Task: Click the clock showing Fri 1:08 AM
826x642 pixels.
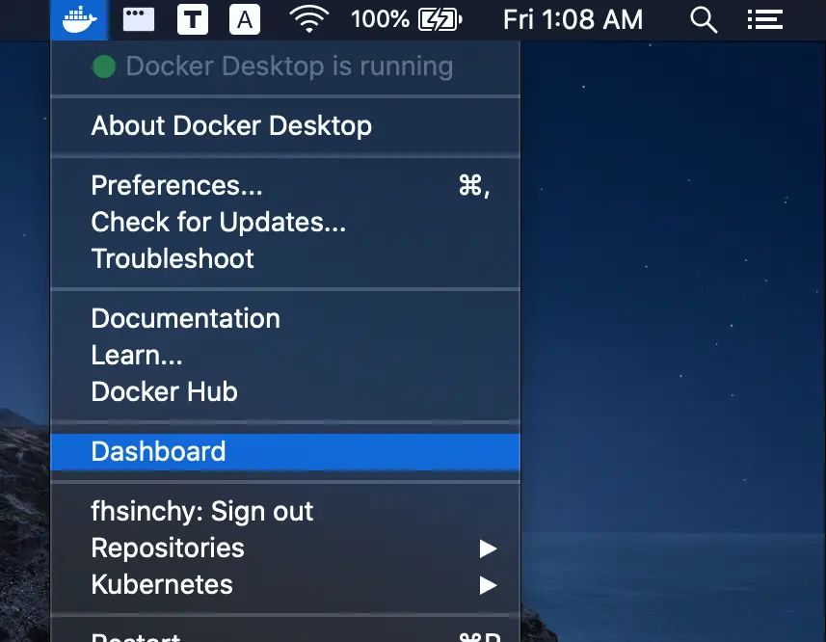Action: pyautogui.click(x=573, y=18)
